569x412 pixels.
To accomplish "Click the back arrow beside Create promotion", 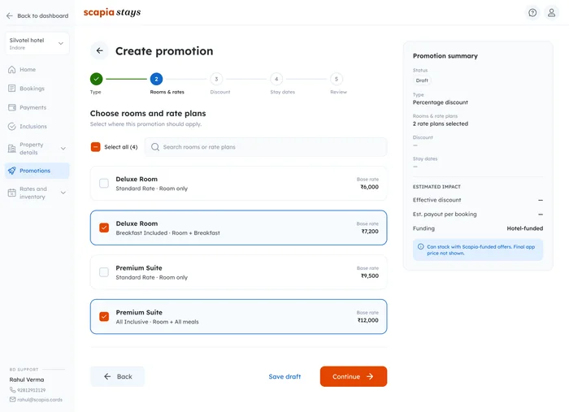I will pos(99,50).
